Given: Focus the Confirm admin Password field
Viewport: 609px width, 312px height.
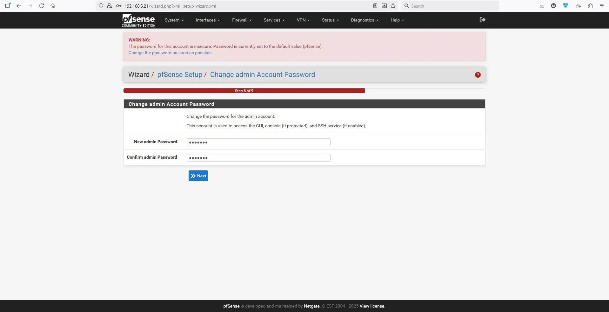Looking at the screenshot, I should [258, 158].
